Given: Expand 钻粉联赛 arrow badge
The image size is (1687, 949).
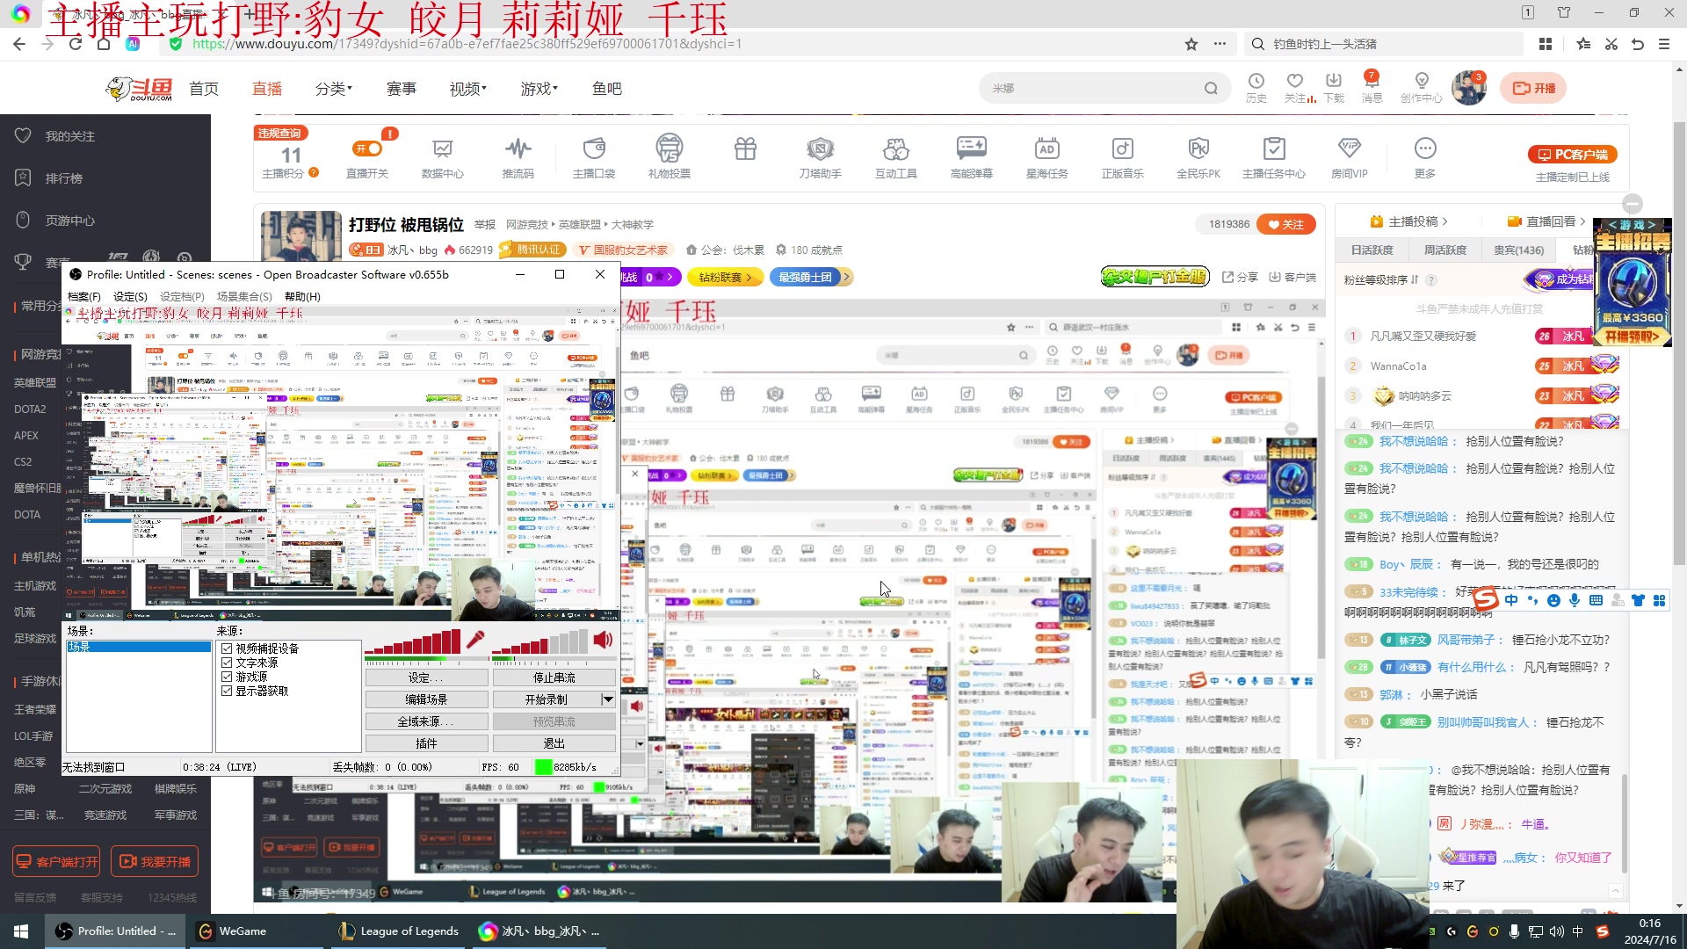Looking at the screenshot, I should [x=725, y=277].
